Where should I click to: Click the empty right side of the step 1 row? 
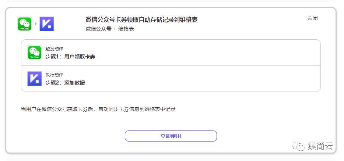pos(239,53)
